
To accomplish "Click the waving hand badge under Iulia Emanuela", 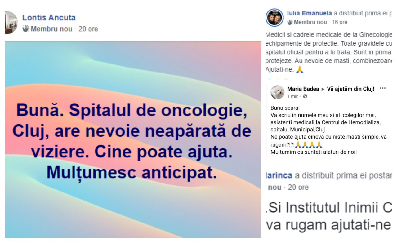I will click(290, 22).
